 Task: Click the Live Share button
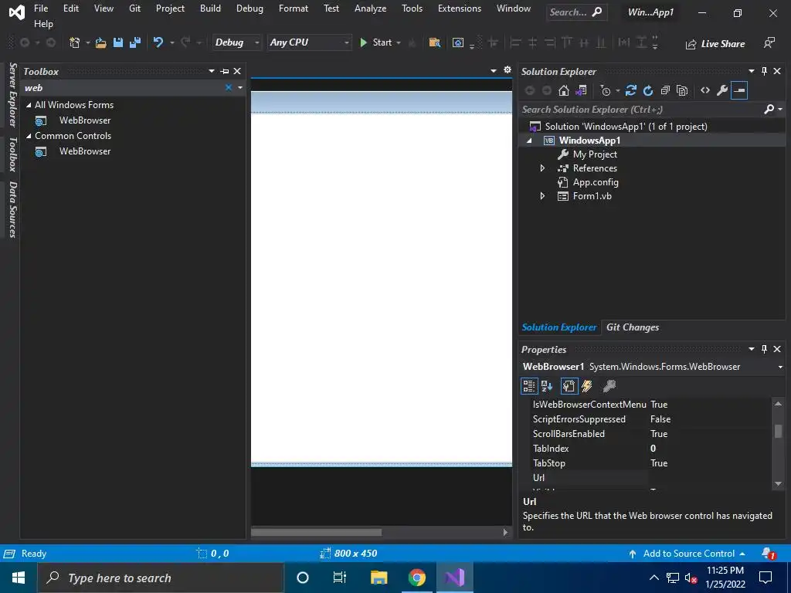pyautogui.click(x=715, y=44)
